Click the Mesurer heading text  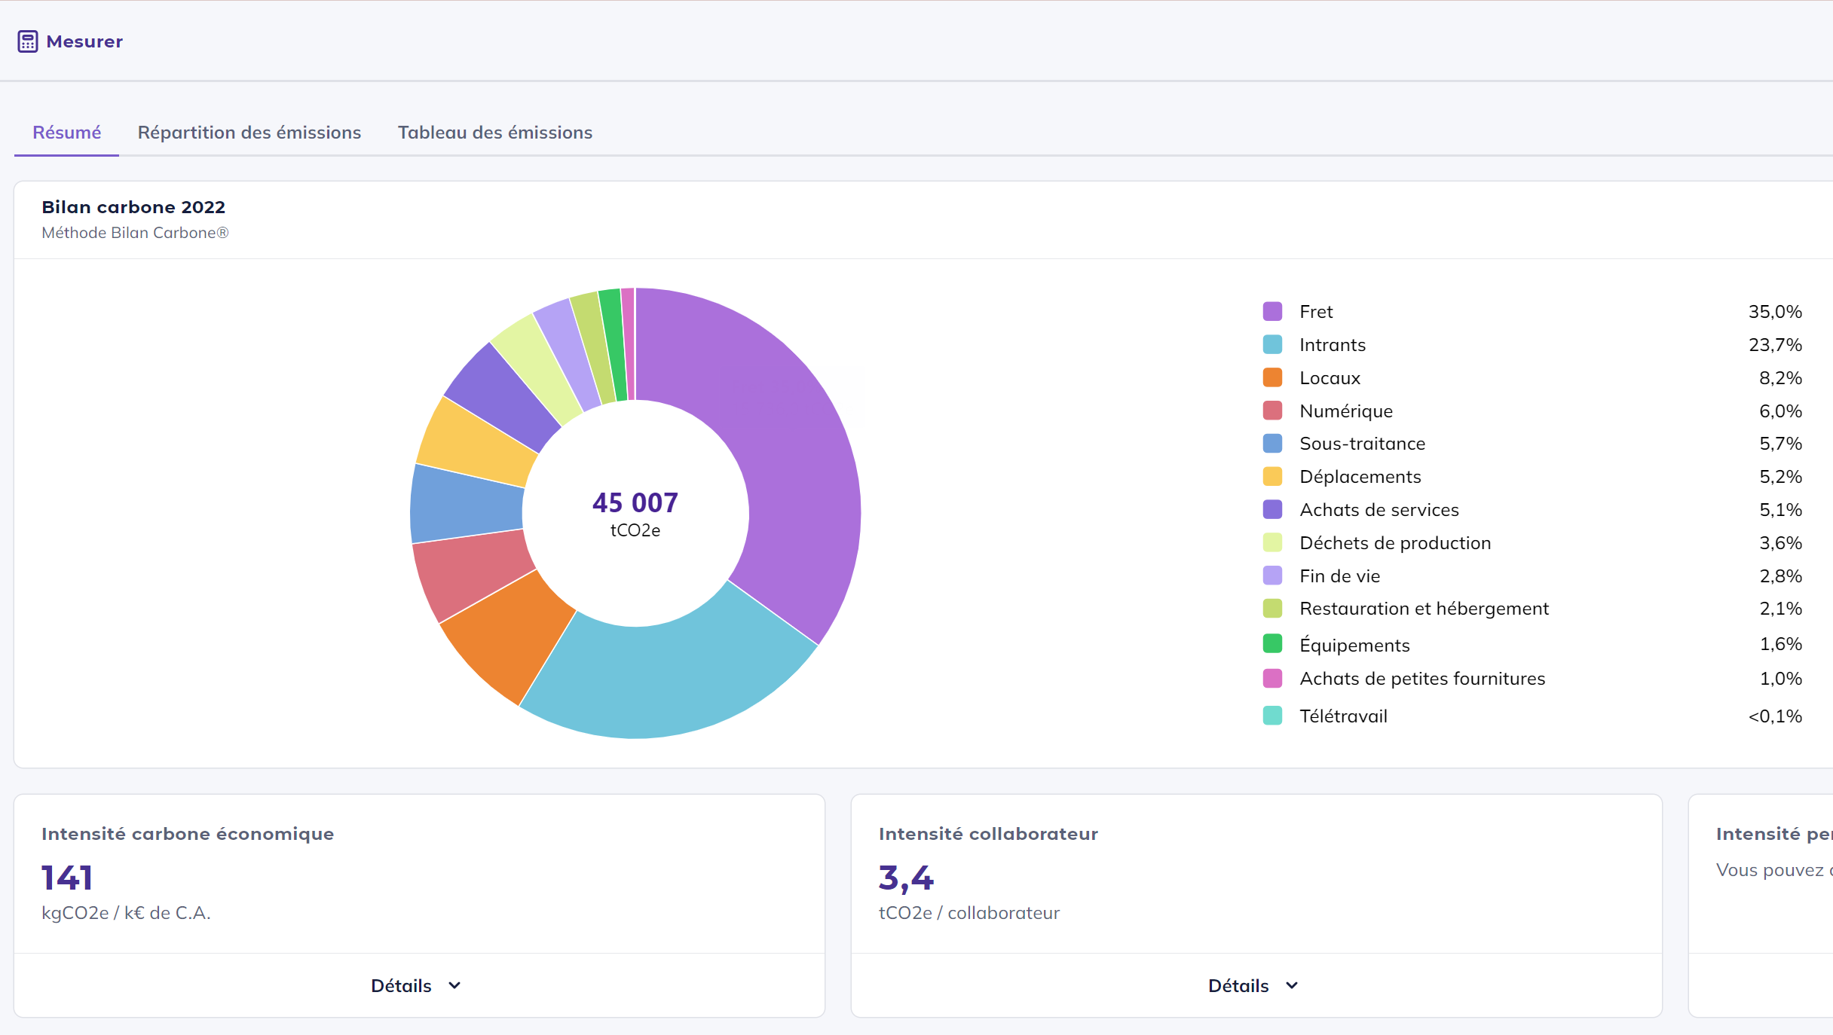point(84,41)
